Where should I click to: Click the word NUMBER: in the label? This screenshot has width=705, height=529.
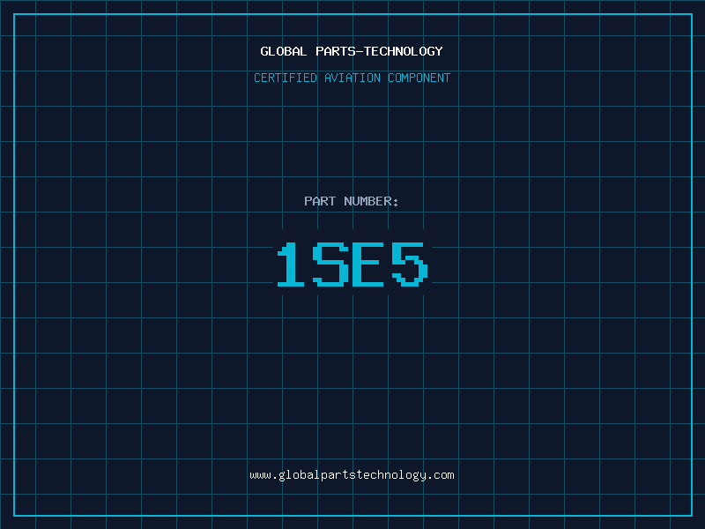tap(372, 201)
